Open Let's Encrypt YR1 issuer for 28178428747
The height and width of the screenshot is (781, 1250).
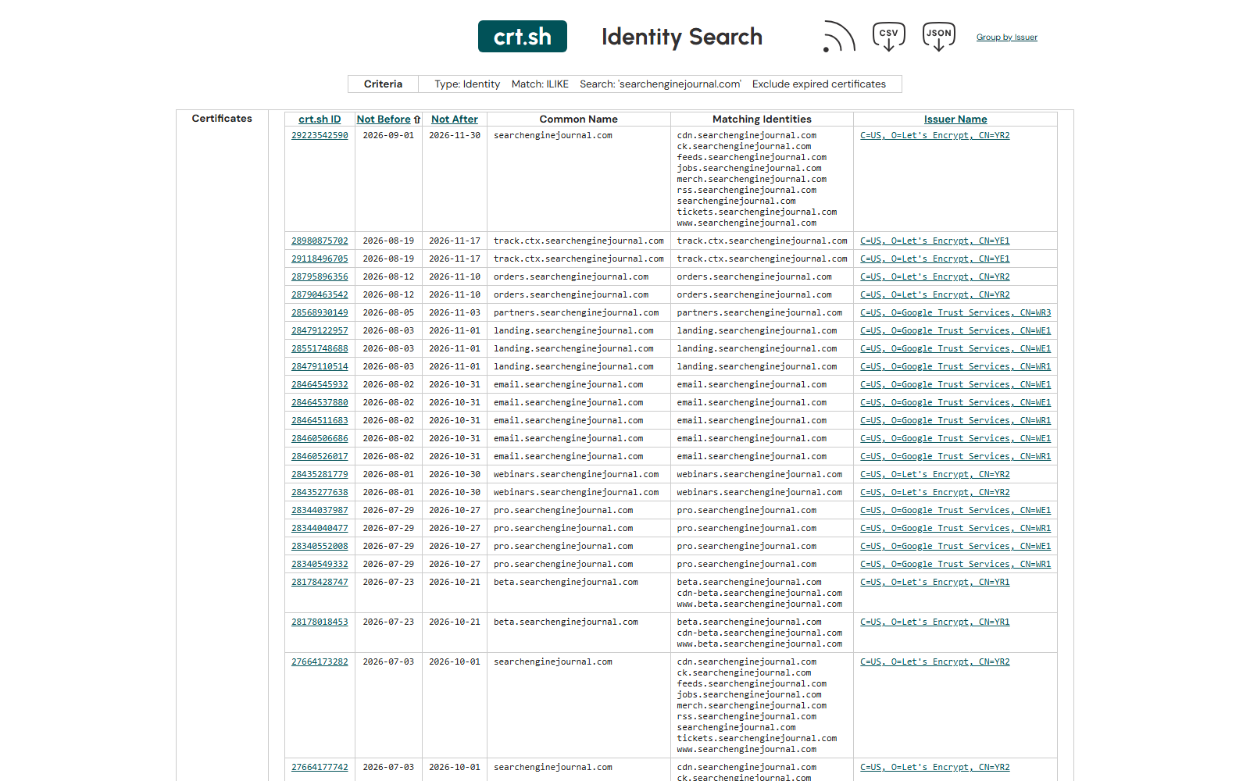(x=934, y=583)
